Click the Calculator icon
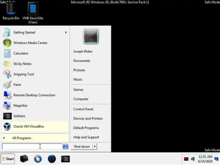This screenshot has width=220, height=165. [x=7, y=53]
